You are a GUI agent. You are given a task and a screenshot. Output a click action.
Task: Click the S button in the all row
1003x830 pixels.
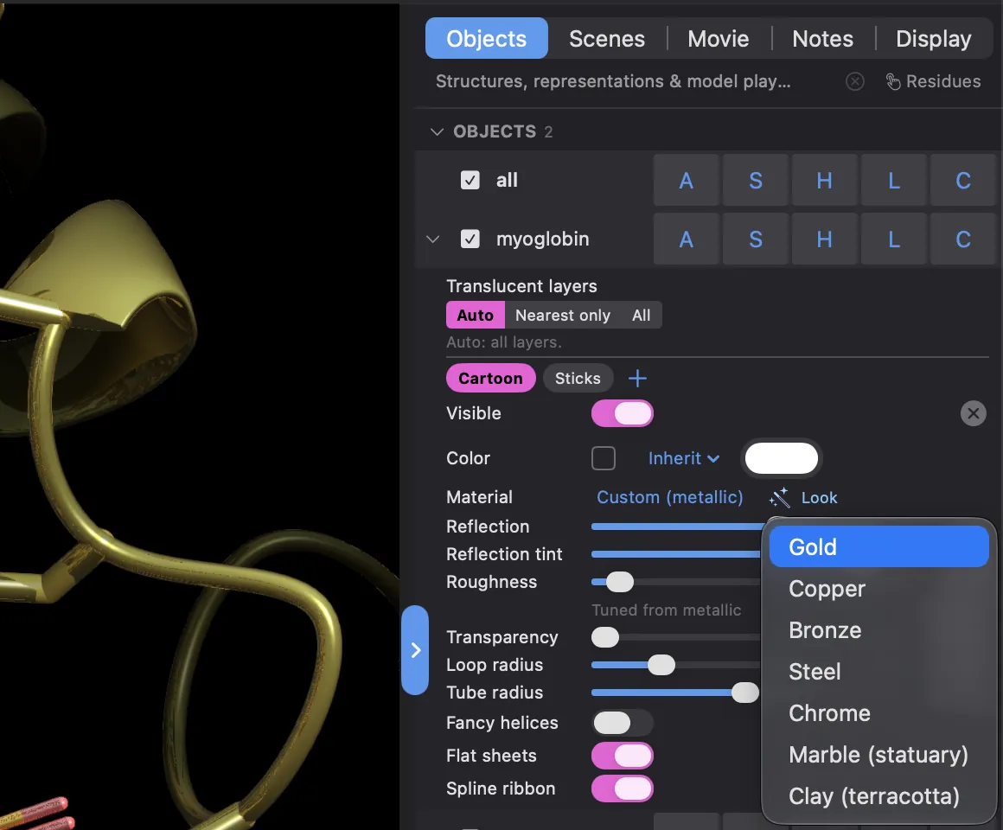(x=756, y=181)
